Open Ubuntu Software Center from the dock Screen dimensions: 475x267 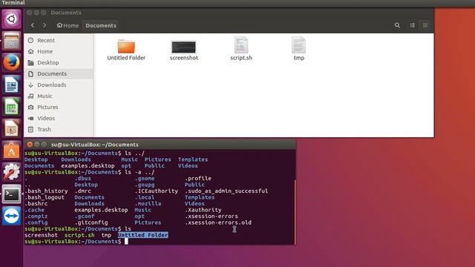point(12,151)
